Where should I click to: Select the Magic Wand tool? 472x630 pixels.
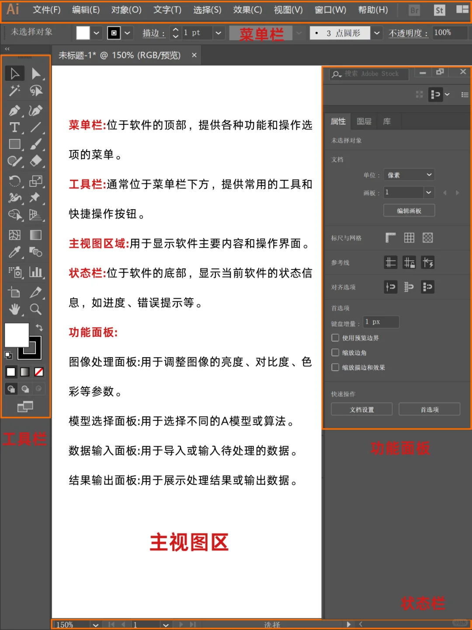point(14,90)
